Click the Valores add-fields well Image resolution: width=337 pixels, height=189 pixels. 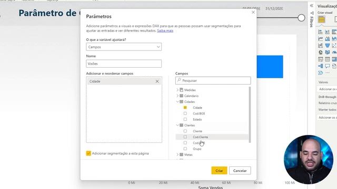click(x=327, y=89)
